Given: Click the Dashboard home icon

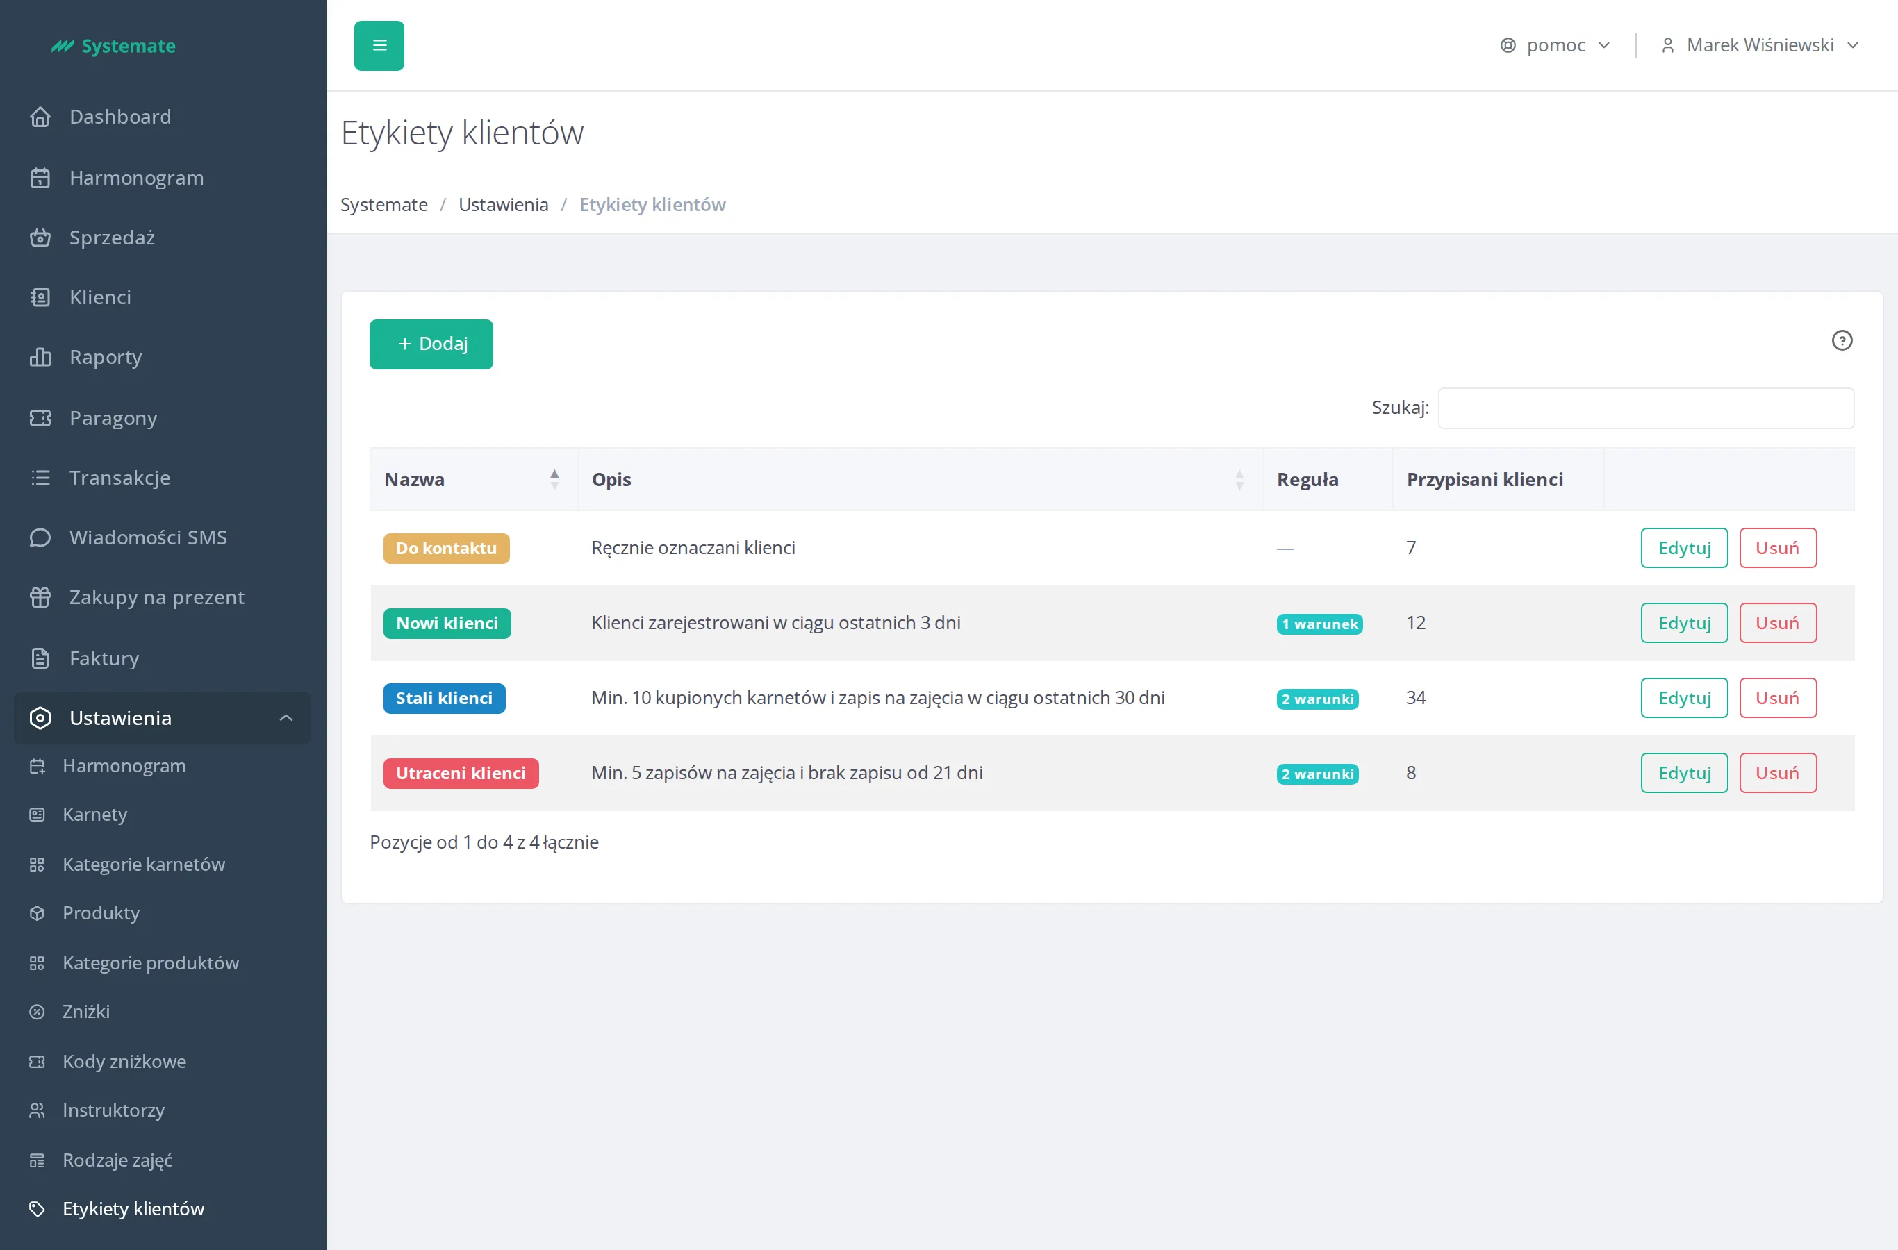Looking at the screenshot, I should point(40,117).
